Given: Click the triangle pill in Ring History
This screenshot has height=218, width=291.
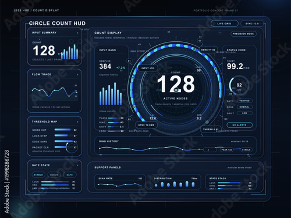Looking at the screenshot, I should (210, 150).
